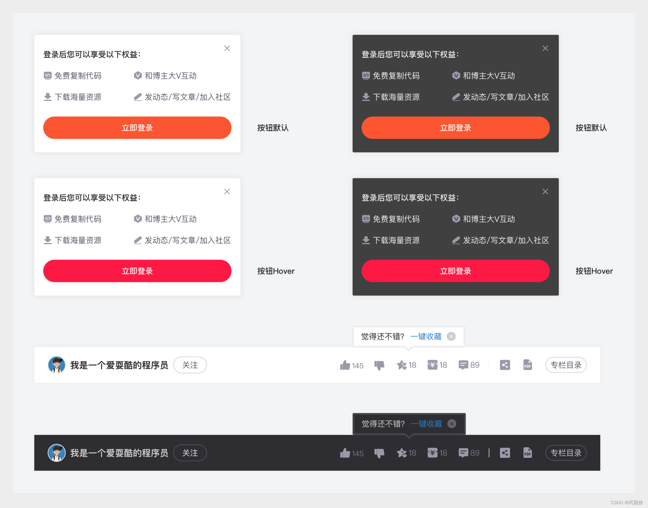Click star favorite icon in light toolbar
648x508 pixels.
[x=402, y=365]
